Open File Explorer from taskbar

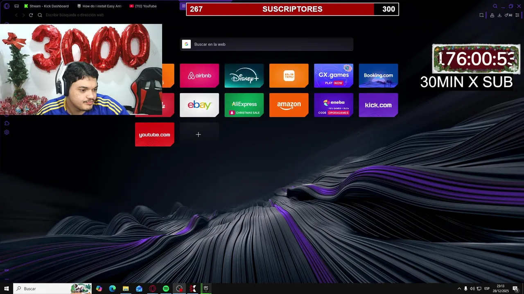coord(126,289)
